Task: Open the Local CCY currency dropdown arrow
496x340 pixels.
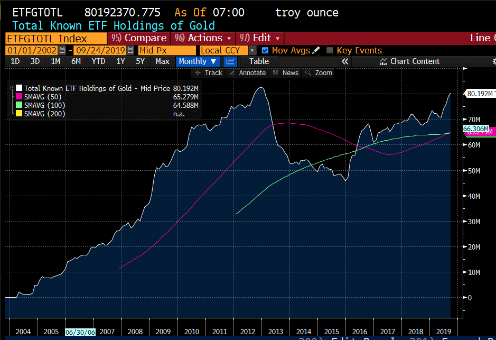Action: tap(252, 50)
